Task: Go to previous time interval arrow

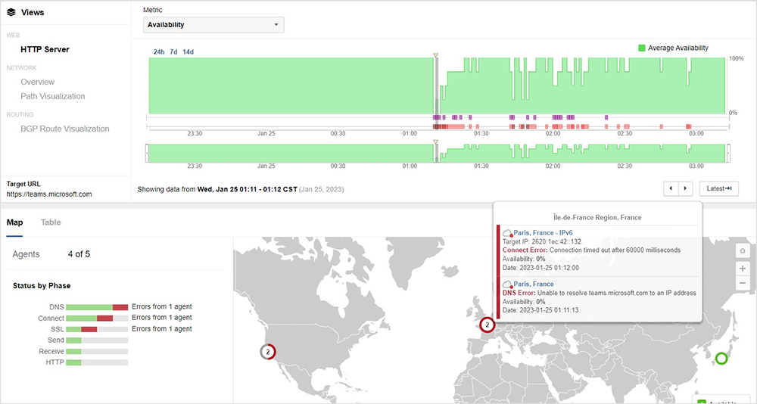Action: (671, 188)
